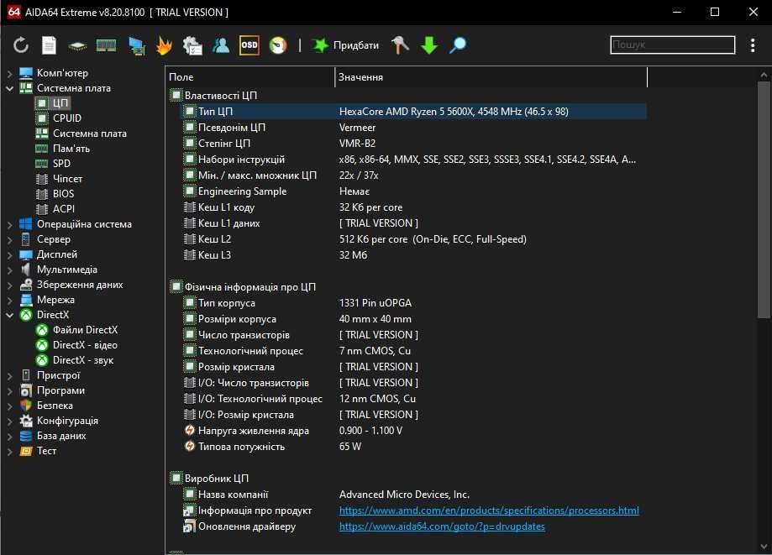Open the gauge sensor icon
The height and width of the screenshot is (555, 772).
pos(278,45)
